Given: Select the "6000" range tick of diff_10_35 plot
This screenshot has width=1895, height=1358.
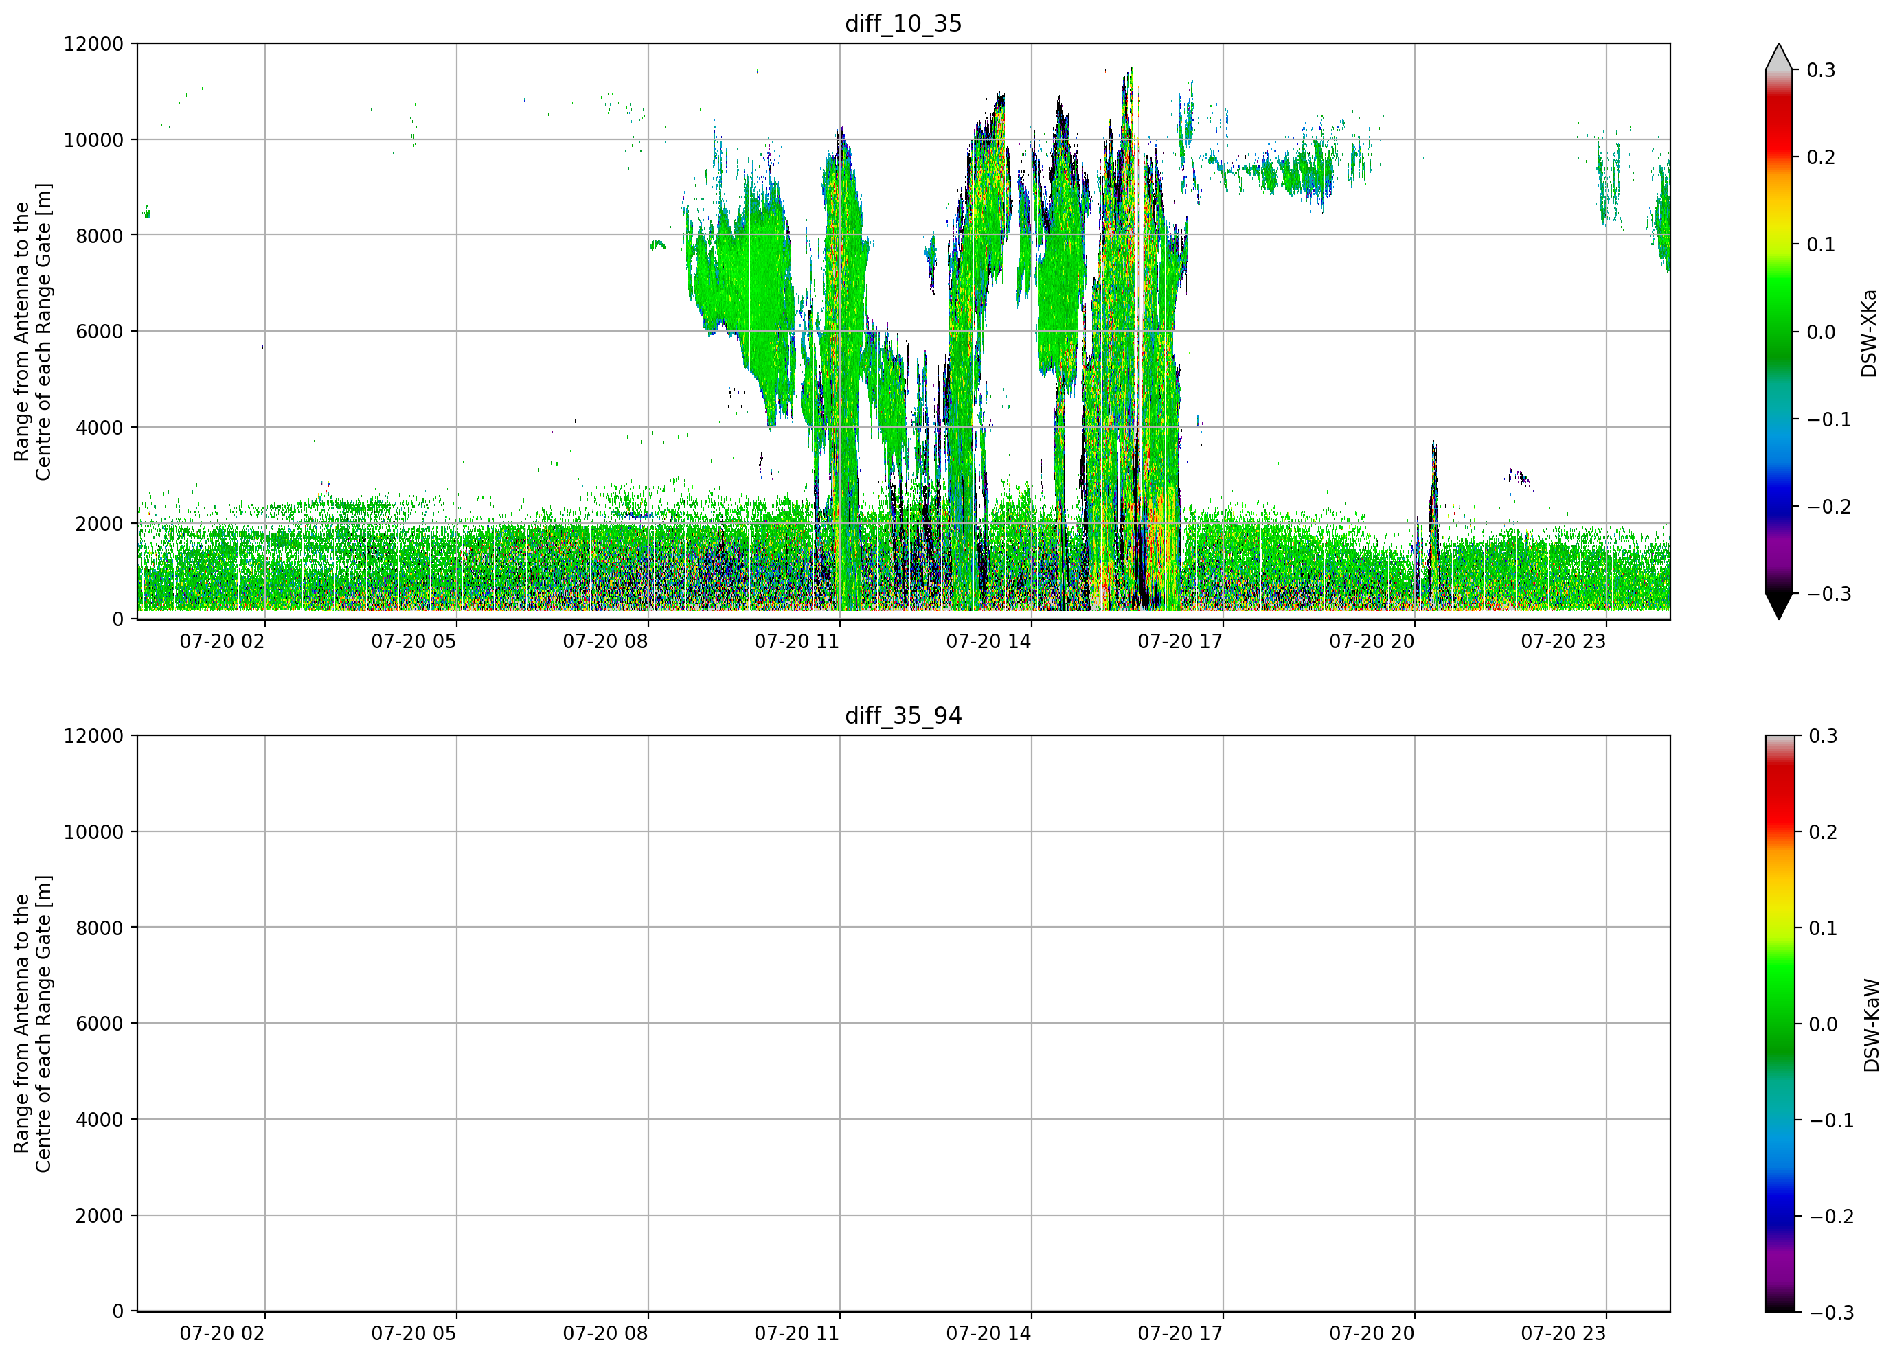Looking at the screenshot, I should tap(100, 332).
